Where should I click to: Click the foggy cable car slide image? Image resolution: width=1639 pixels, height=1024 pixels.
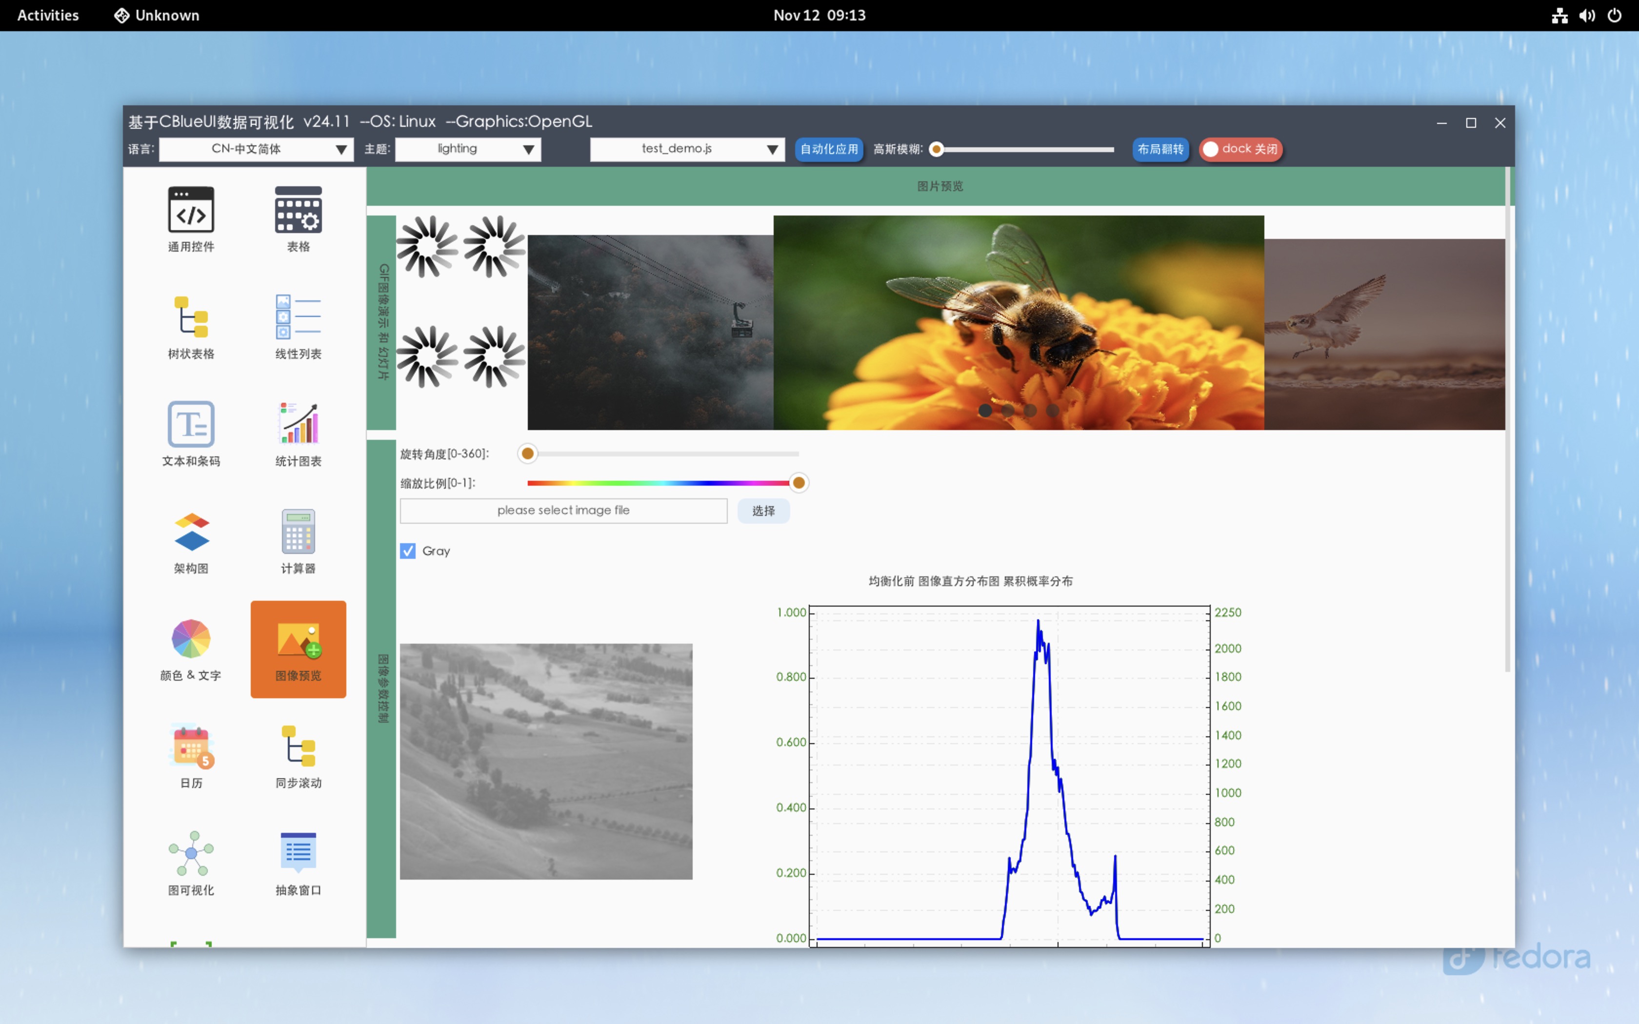(650, 332)
